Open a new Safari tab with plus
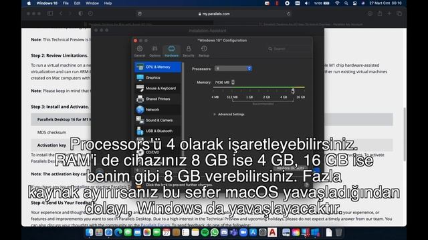Image resolution: width=428 pixels, height=240 pixels. [389, 13]
